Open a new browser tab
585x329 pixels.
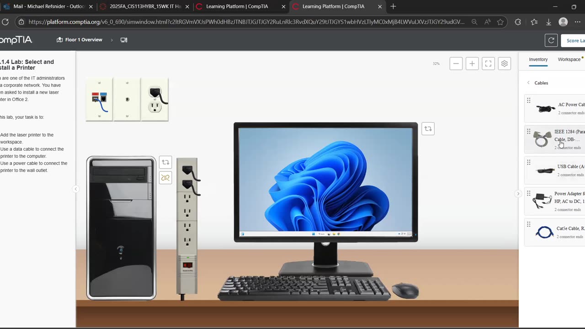tap(393, 6)
